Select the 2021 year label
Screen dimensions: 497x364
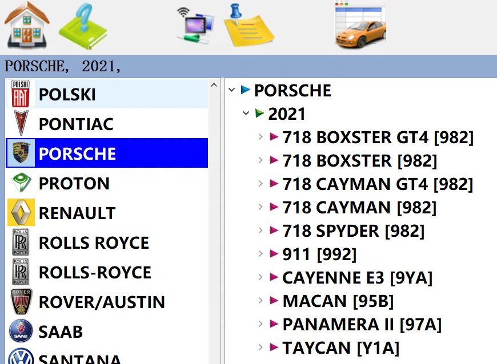click(287, 114)
